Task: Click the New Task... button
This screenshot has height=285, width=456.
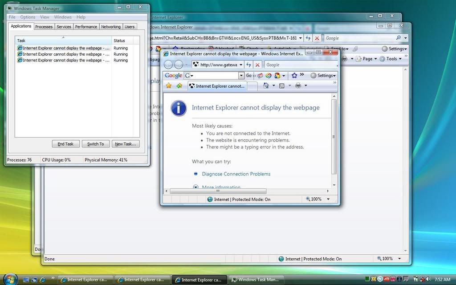Action: coord(125,144)
